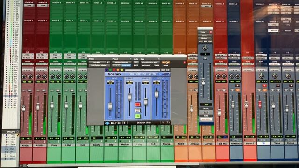The height and width of the screenshot is (168, 299).
Task: Select the Sub Mix track name
Action: click(222, 144)
